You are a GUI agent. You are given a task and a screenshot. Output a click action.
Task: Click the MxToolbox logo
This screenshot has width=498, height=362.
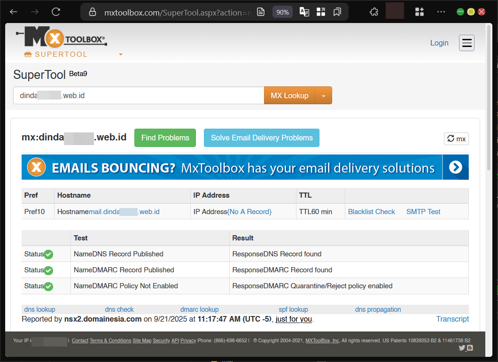[x=61, y=38]
